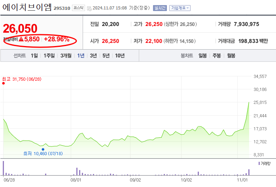Click the tallest volume bar at 06/28
The image size is (276, 187).
3,168
